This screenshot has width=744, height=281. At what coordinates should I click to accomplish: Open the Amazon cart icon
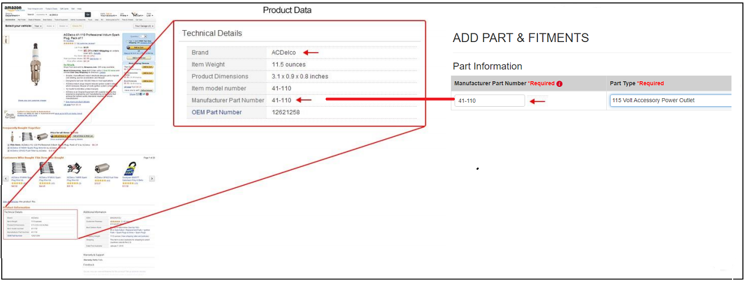[x=136, y=14]
